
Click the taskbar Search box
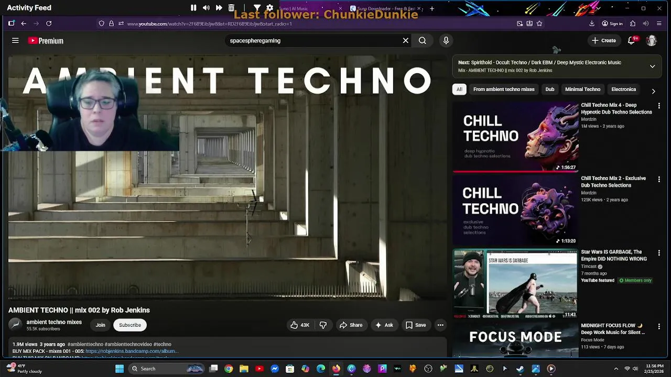pos(166,369)
